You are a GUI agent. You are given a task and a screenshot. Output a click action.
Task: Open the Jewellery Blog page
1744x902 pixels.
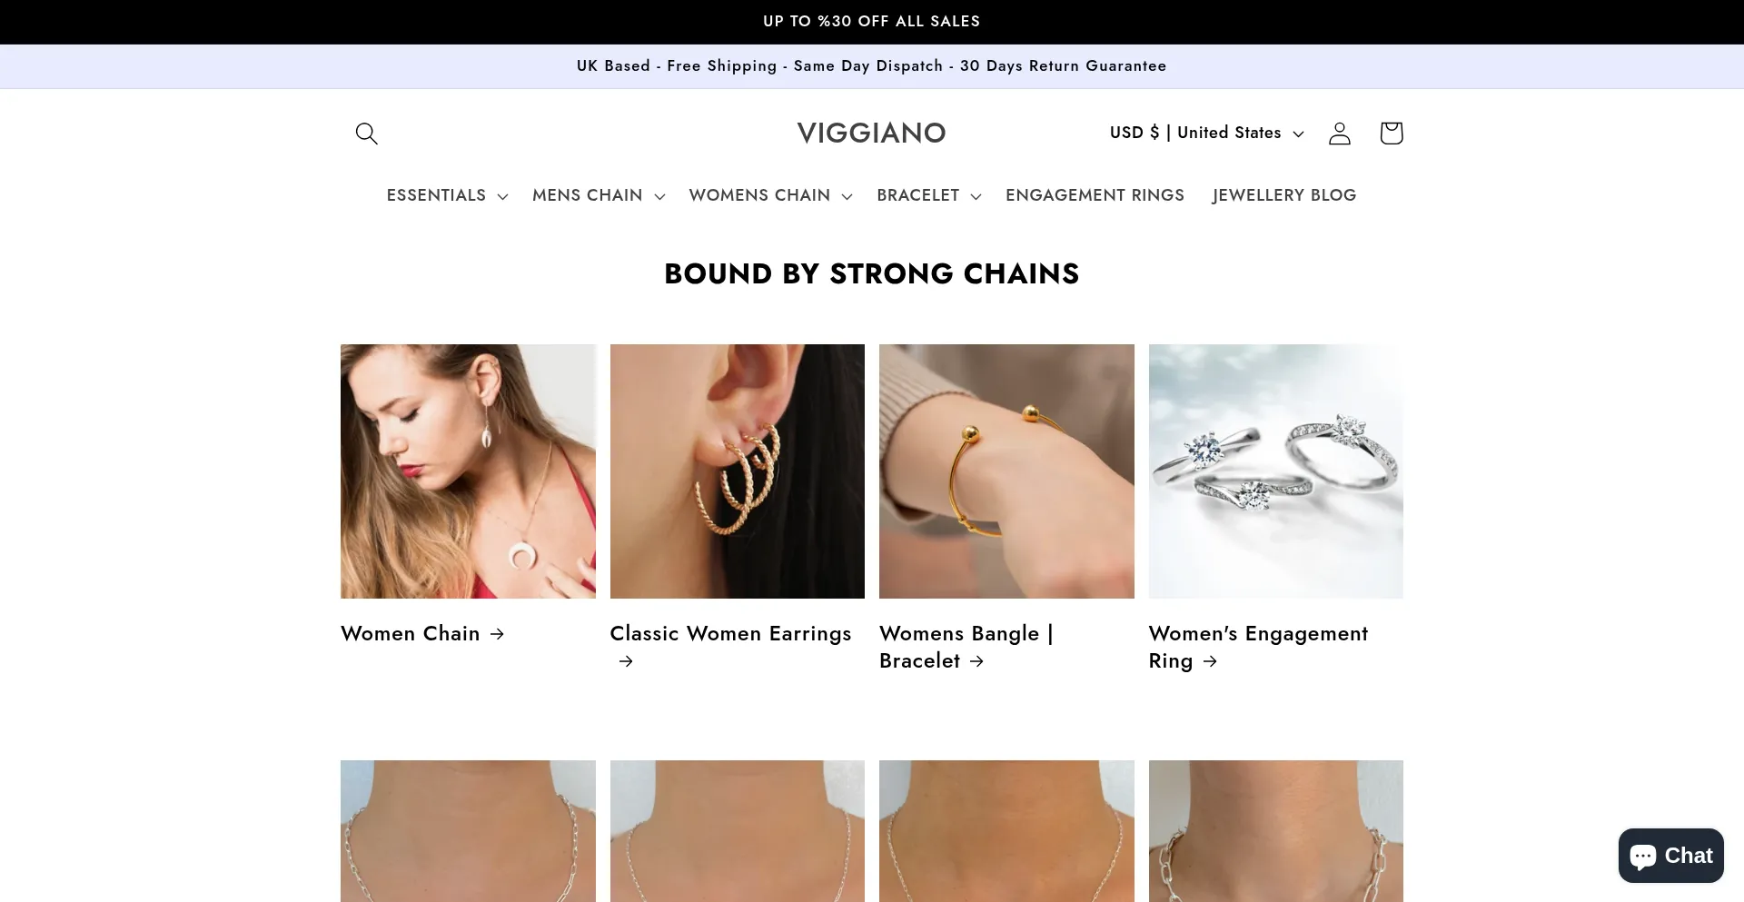[1284, 195]
